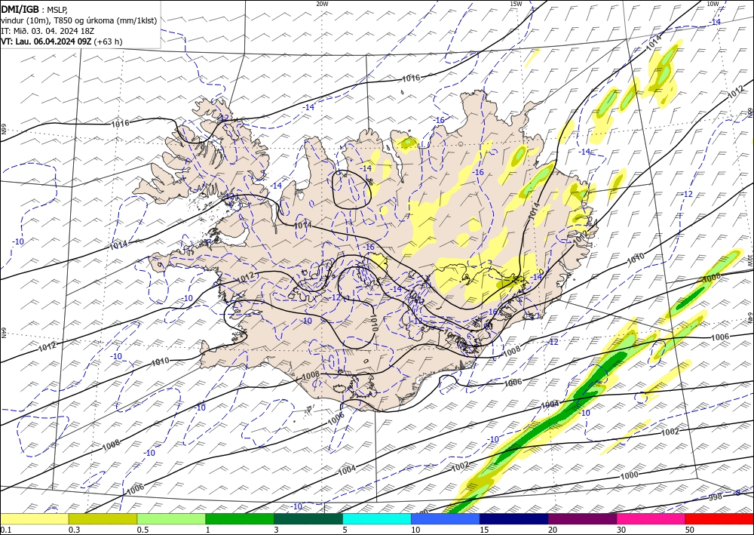The image size is (754, 535).
Task: Click the olive 0.3–0.5 mm legend swatch
Action: [103, 519]
